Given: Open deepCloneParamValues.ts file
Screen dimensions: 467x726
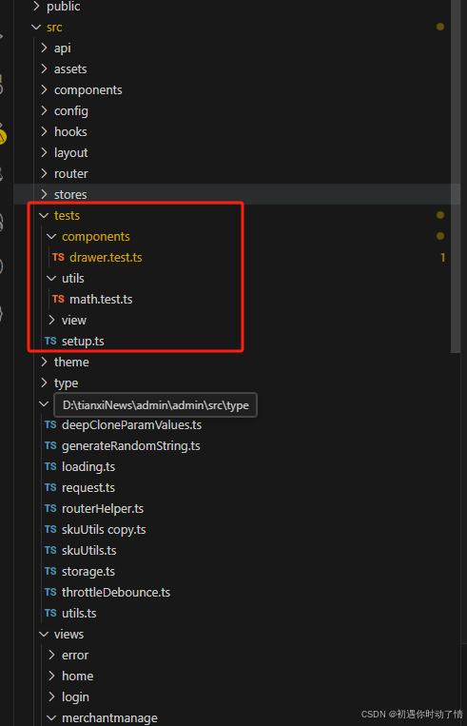Looking at the screenshot, I should pyautogui.click(x=132, y=425).
